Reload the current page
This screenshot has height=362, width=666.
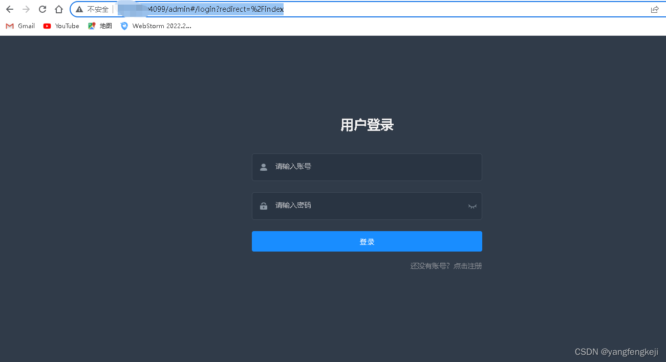(x=42, y=9)
